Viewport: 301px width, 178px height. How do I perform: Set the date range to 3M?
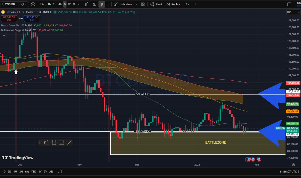21,172
